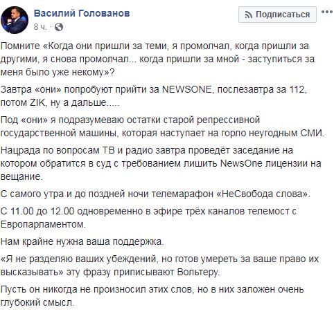Open the Василий Голованов author name link
The height and width of the screenshot is (314, 334).
click(x=82, y=13)
